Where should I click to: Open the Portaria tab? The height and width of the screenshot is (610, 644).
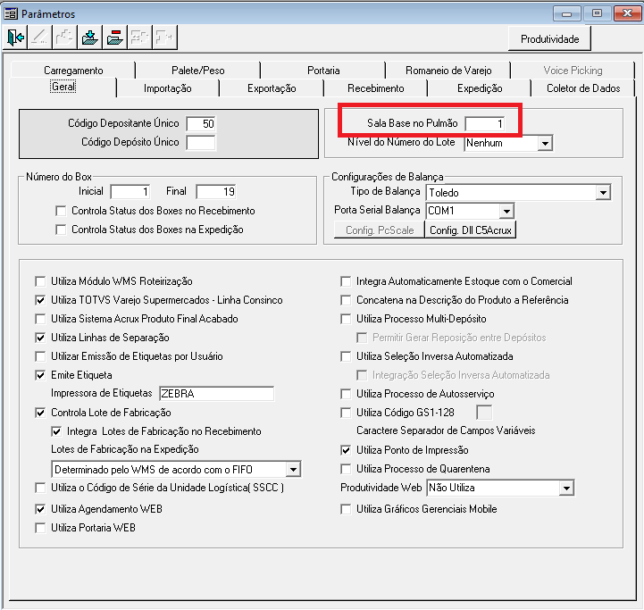323,71
